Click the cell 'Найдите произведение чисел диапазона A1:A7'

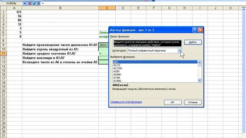coord(60,45)
